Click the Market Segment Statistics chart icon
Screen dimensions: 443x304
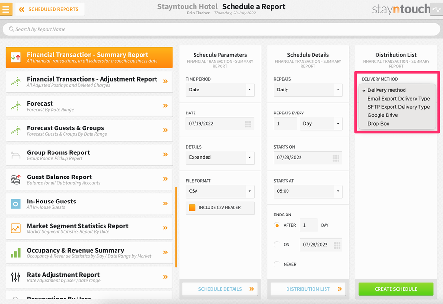(15, 228)
